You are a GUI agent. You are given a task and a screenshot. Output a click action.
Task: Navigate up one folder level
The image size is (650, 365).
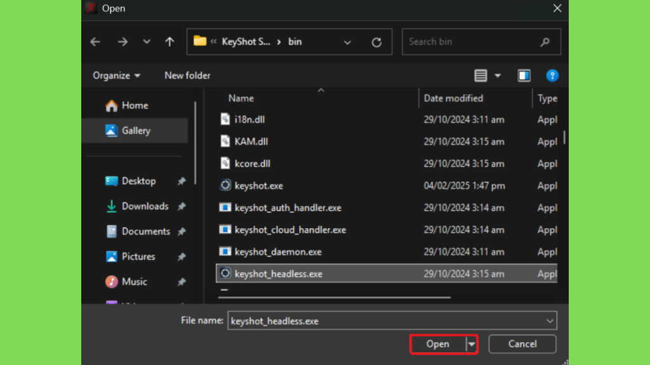(169, 42)
